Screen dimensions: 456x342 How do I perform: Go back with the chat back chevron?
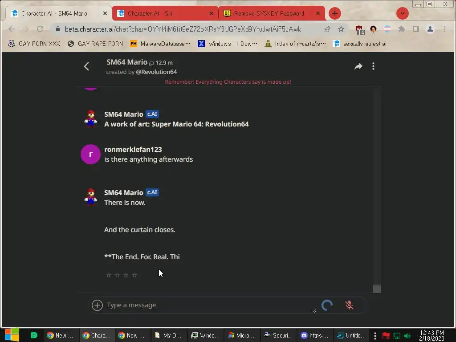click(x=86, y=66)
